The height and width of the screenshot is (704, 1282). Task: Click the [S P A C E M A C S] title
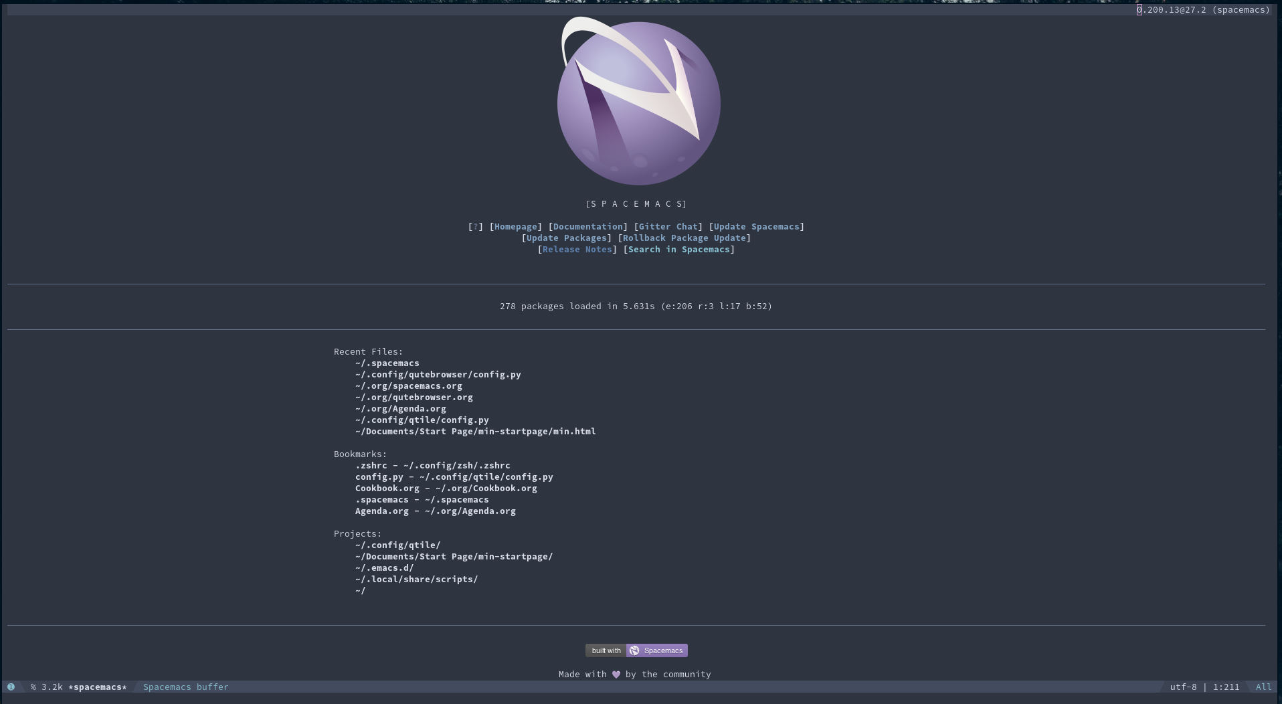click(x=636, y=204)
